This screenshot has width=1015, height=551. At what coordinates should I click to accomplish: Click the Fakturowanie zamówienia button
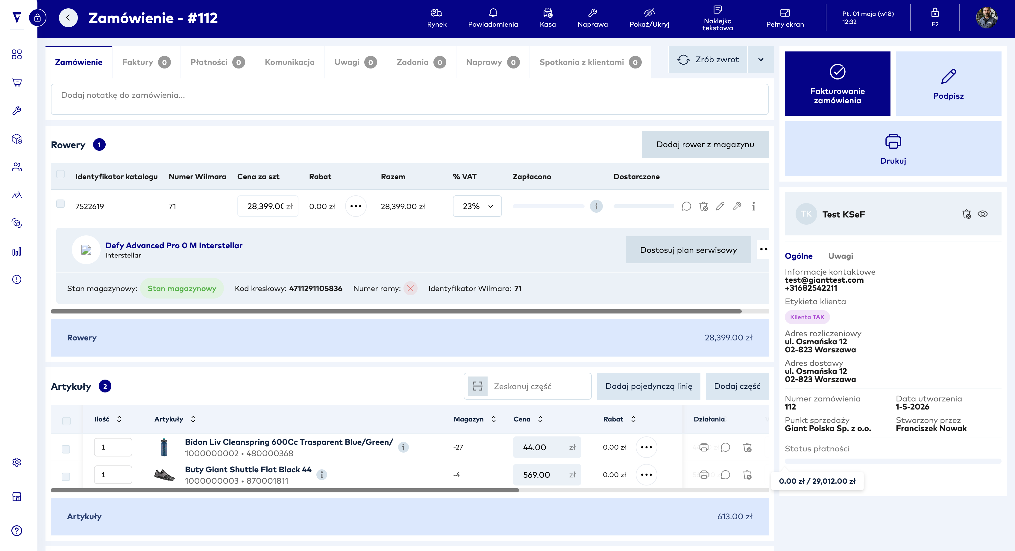[x=837, y=83]
